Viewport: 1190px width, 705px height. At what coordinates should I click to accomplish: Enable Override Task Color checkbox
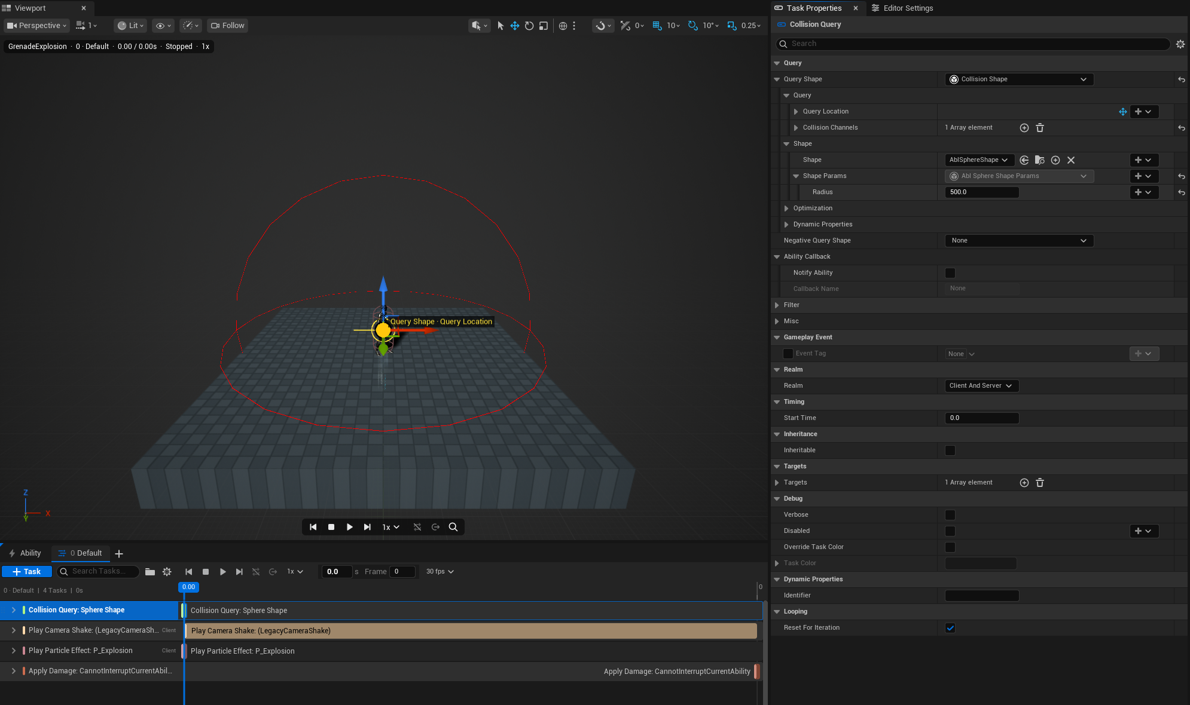950,547
